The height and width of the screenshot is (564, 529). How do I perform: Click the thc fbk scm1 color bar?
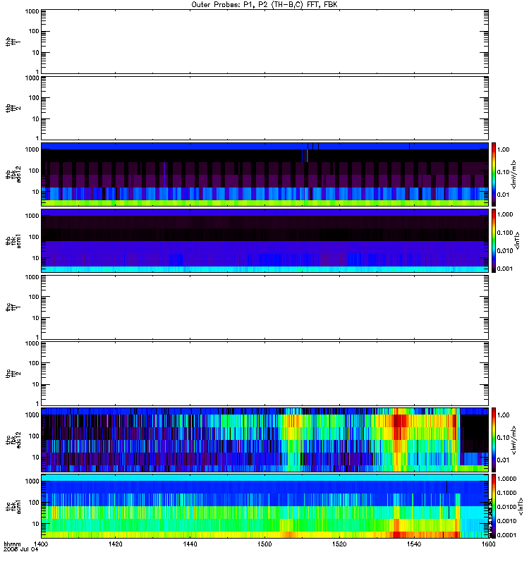coord(494,506)
